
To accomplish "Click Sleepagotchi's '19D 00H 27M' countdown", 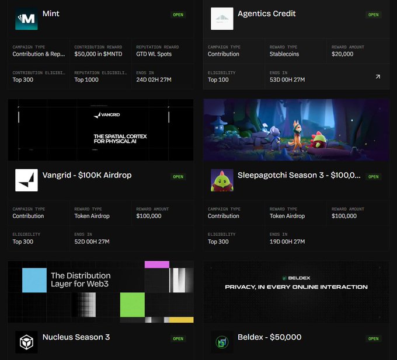I will (287, 242).
